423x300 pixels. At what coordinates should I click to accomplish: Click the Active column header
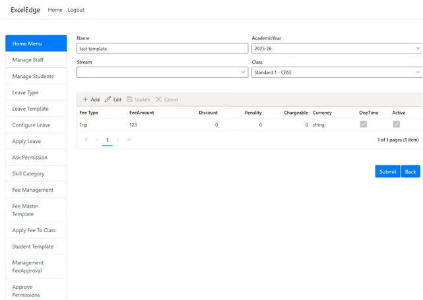click(399, 113)
